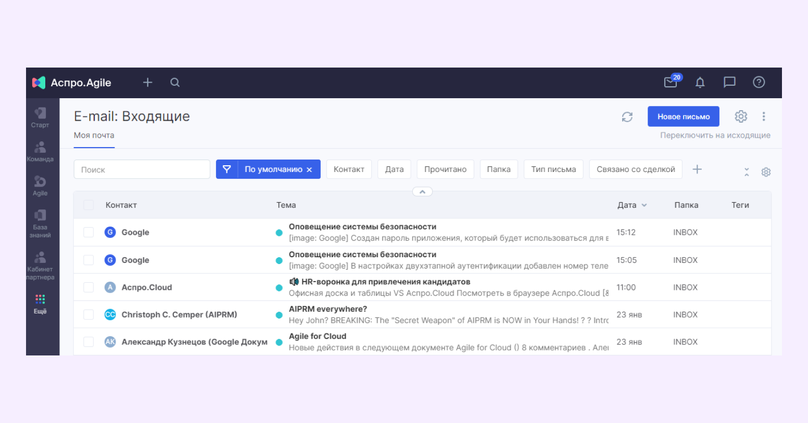808x423 pixels.
Task: Switch to Моя почта tab
Action: (x=94, y=136)
